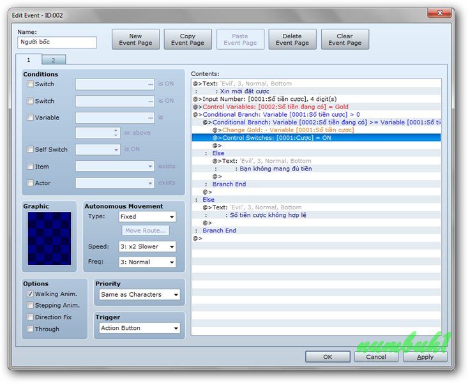The height and width of the screenshot is (383, 468).
Task: Click the New Event Page button
Action: [135, 39]
